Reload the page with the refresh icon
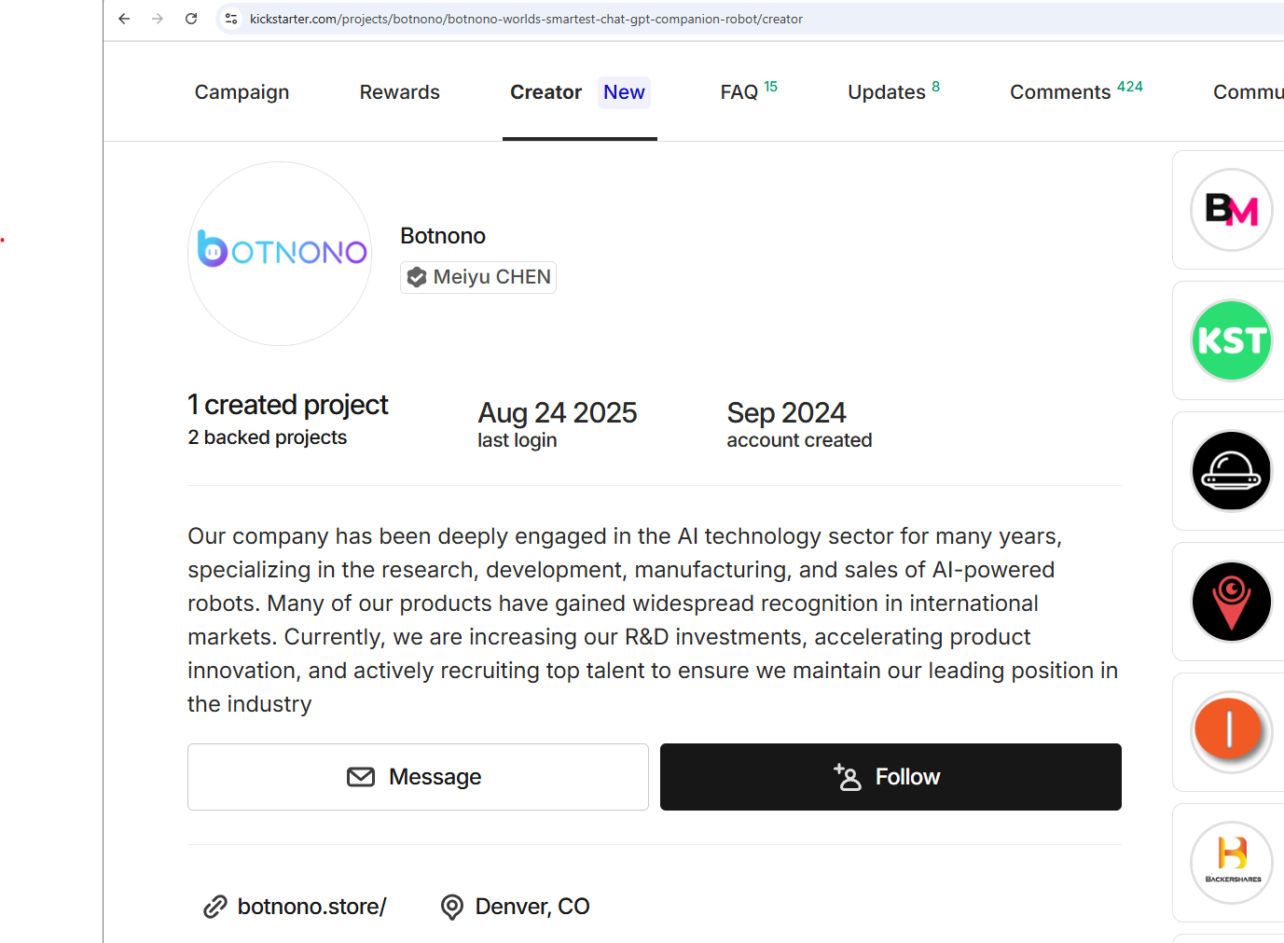Image resolution: width=1284 pixels, height=943 pixels. point(191,19)
